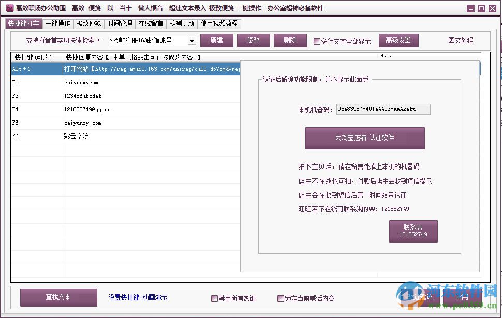Click the 联系QQ 121852749 button
This screenshot has height=318, width=502.
coord(414,231)
